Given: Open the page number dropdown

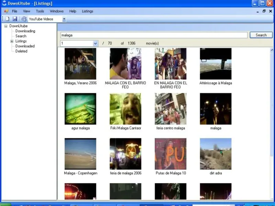Looking at the screenshot, I should (96, 44).
